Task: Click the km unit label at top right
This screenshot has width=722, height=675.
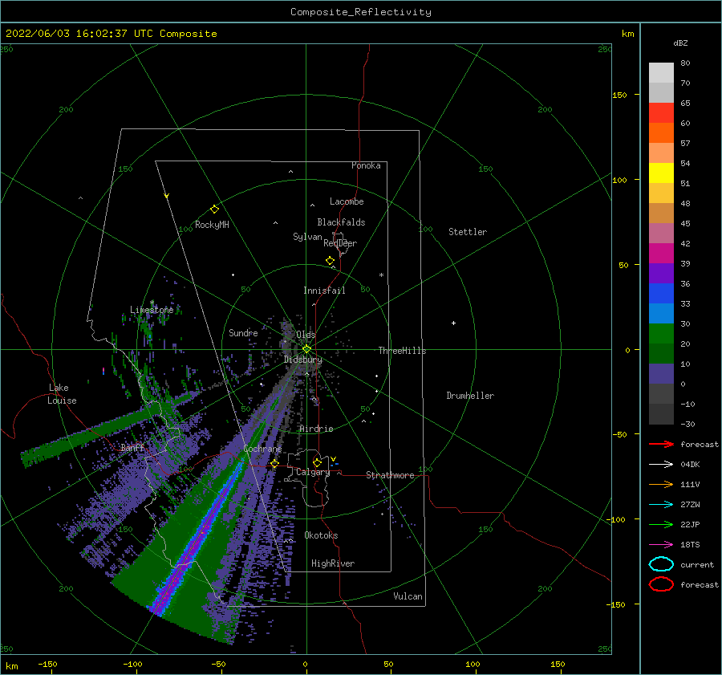Action: [x=628, y=34]
